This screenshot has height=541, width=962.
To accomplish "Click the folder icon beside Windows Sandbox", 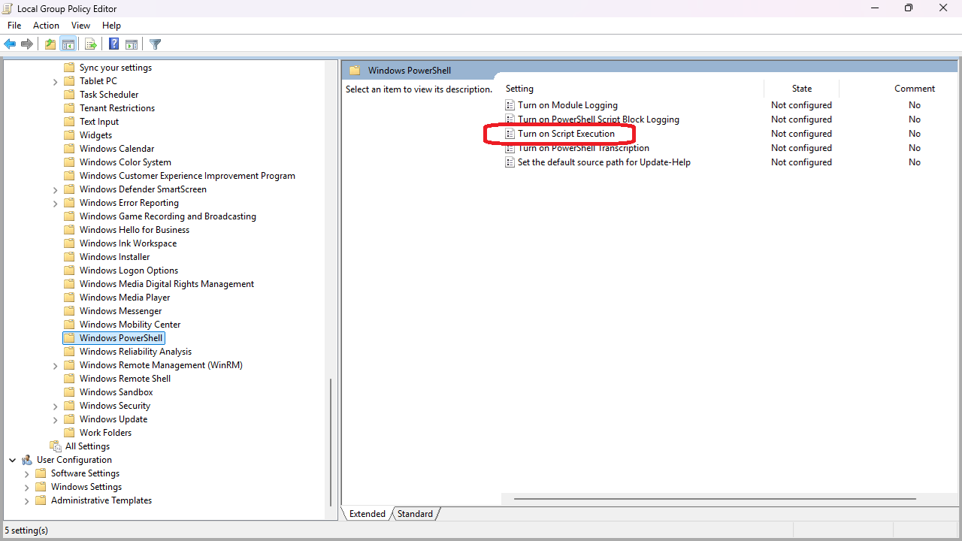I will [69, 392].
